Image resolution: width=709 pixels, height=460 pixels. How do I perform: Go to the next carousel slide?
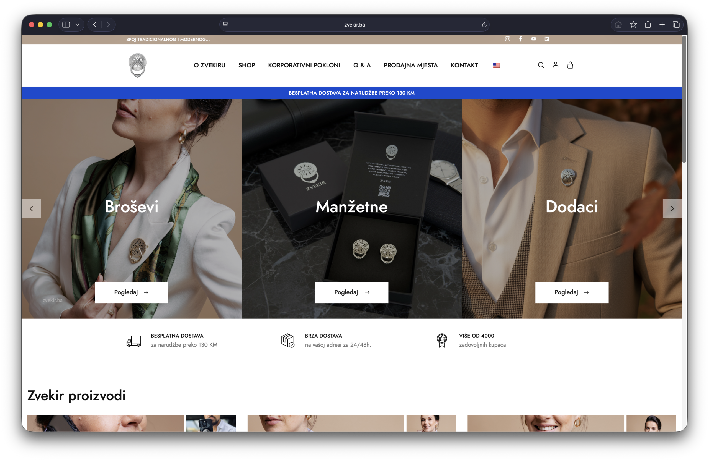(x=672, y=209)
